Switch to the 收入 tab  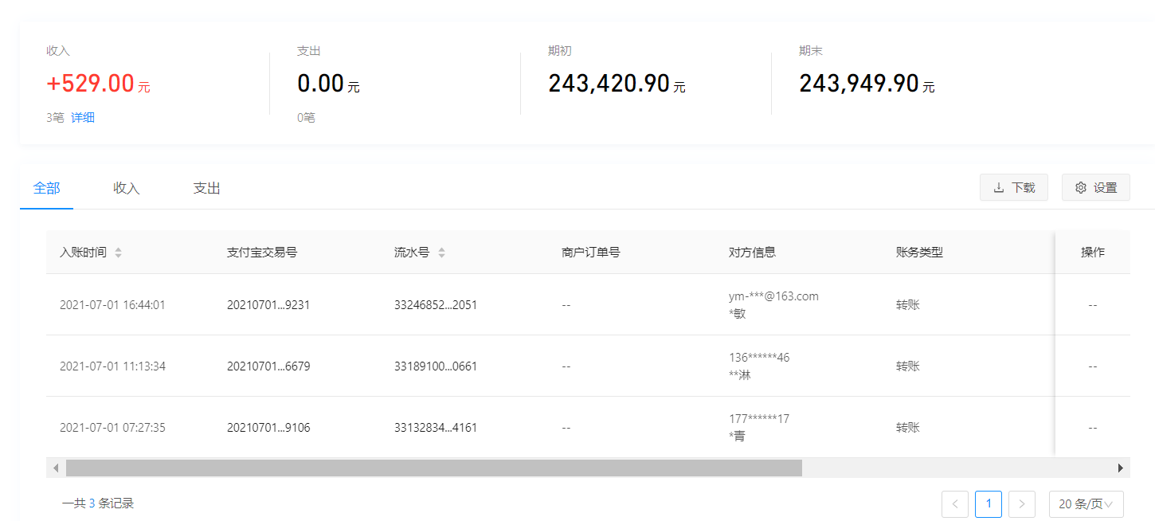click(127, 189)
